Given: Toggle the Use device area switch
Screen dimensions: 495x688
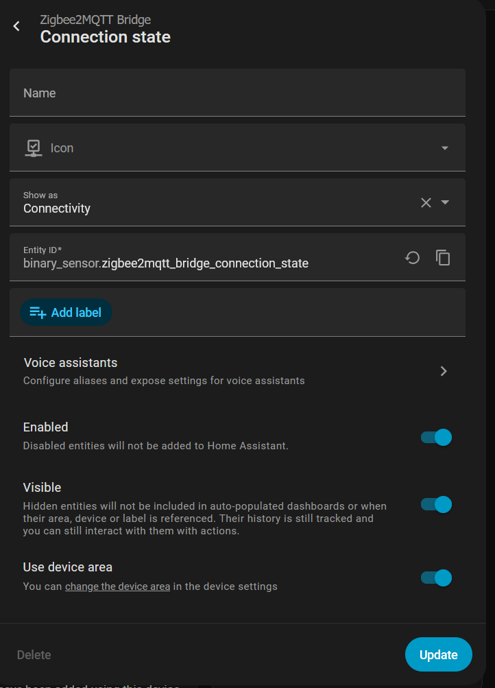Looking at the screenshot, I should (436, 578).
